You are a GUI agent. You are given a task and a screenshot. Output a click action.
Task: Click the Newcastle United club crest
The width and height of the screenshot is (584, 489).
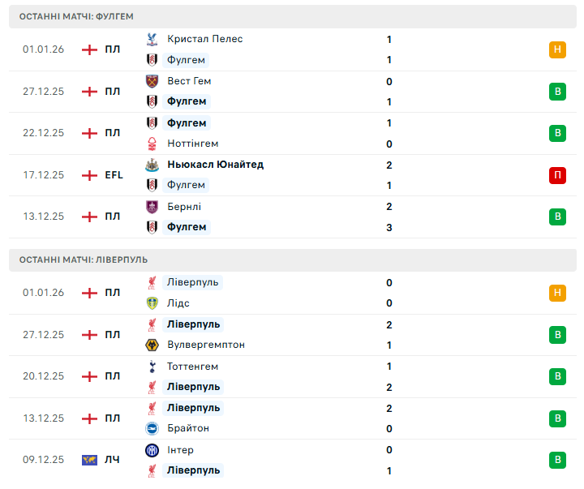pos(151,165)
